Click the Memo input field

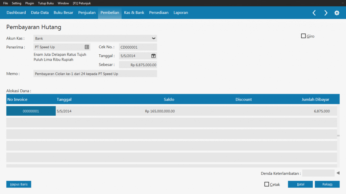click(x=95, y=74)
